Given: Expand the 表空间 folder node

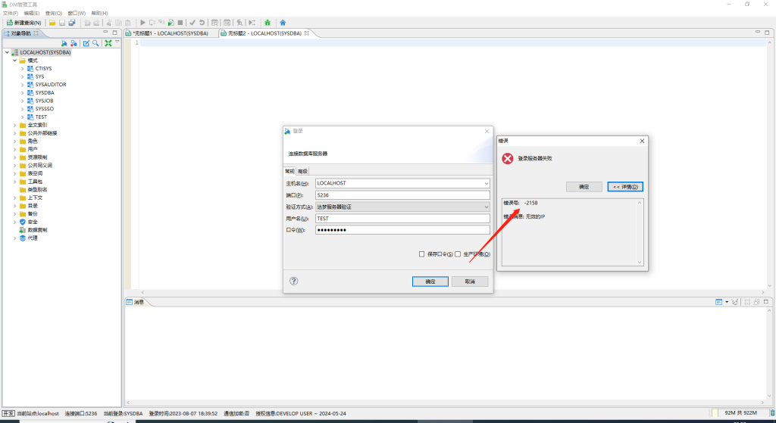Looking at the screenshot, I should (15, 173).
